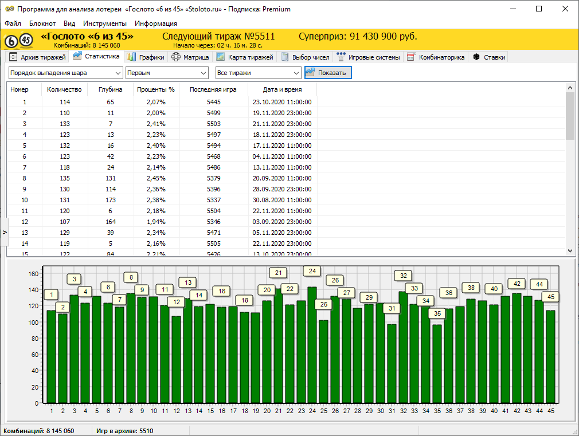
Task: Click the Ставки cube icon
Action: click(x=476, y=57)
